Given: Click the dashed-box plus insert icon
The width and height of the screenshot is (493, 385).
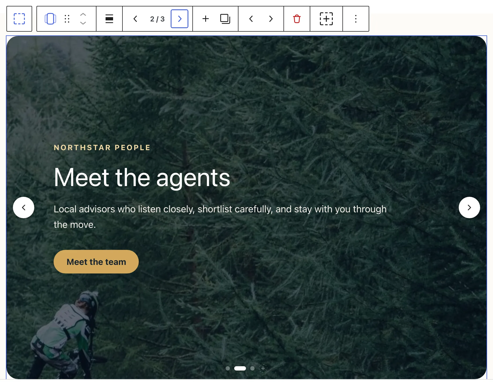Looking at the screenshot, I should click(326, 19).
